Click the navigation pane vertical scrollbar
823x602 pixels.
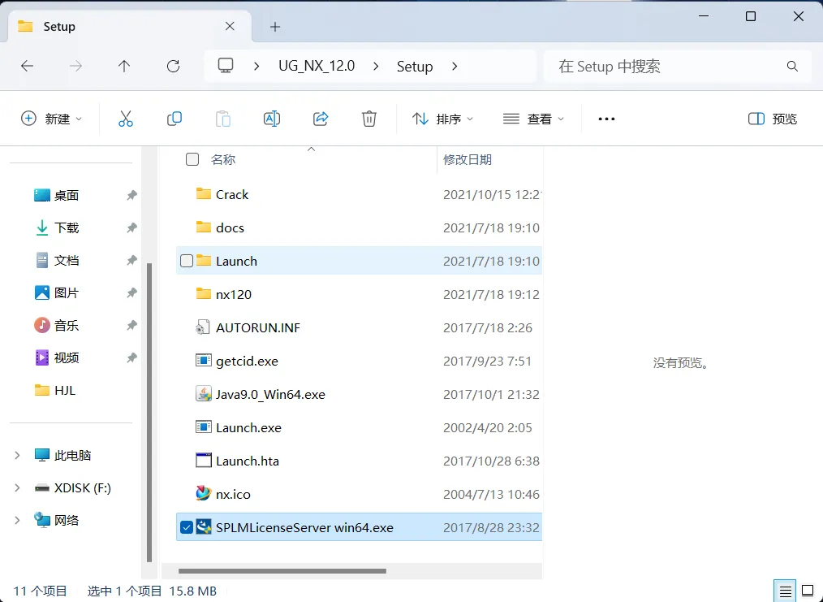[149, 413]
